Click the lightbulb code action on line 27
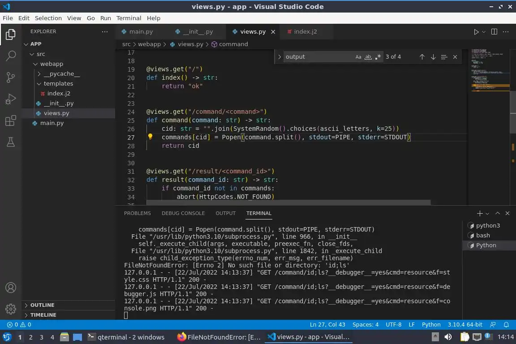The height and width of the screenshot is (344, 516). point(150,136)
